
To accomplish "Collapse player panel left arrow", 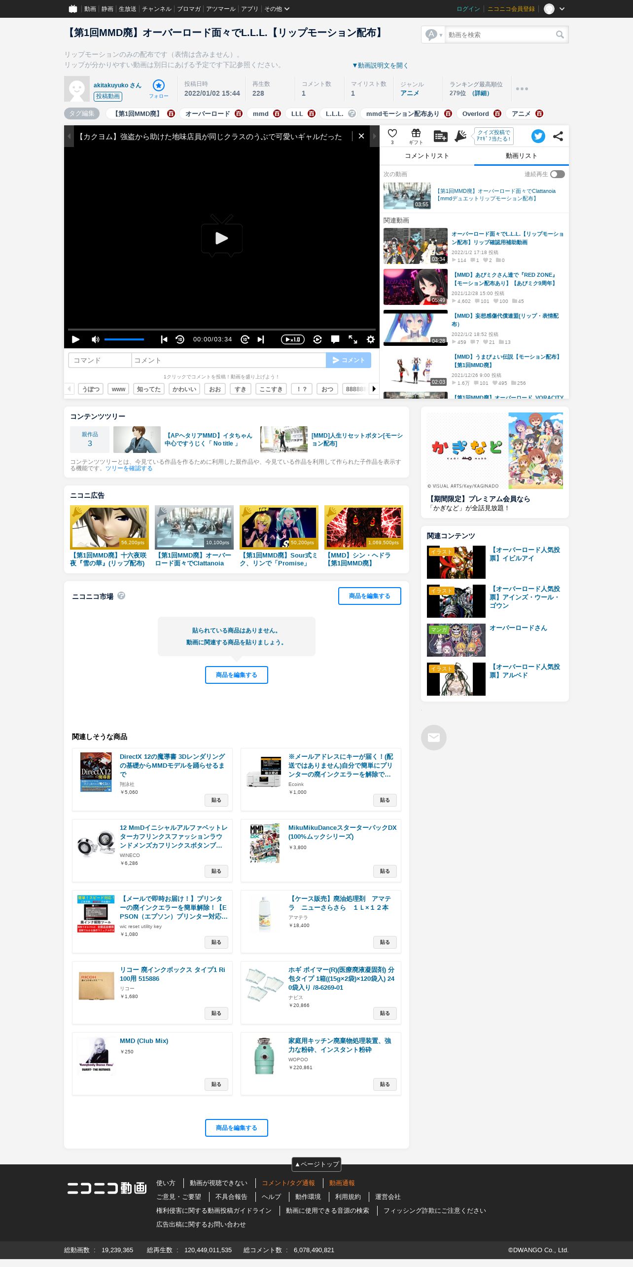I will pyautogui.click(x=69, y=136).
